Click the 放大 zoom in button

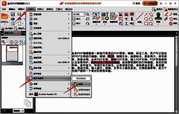(76, 19)
